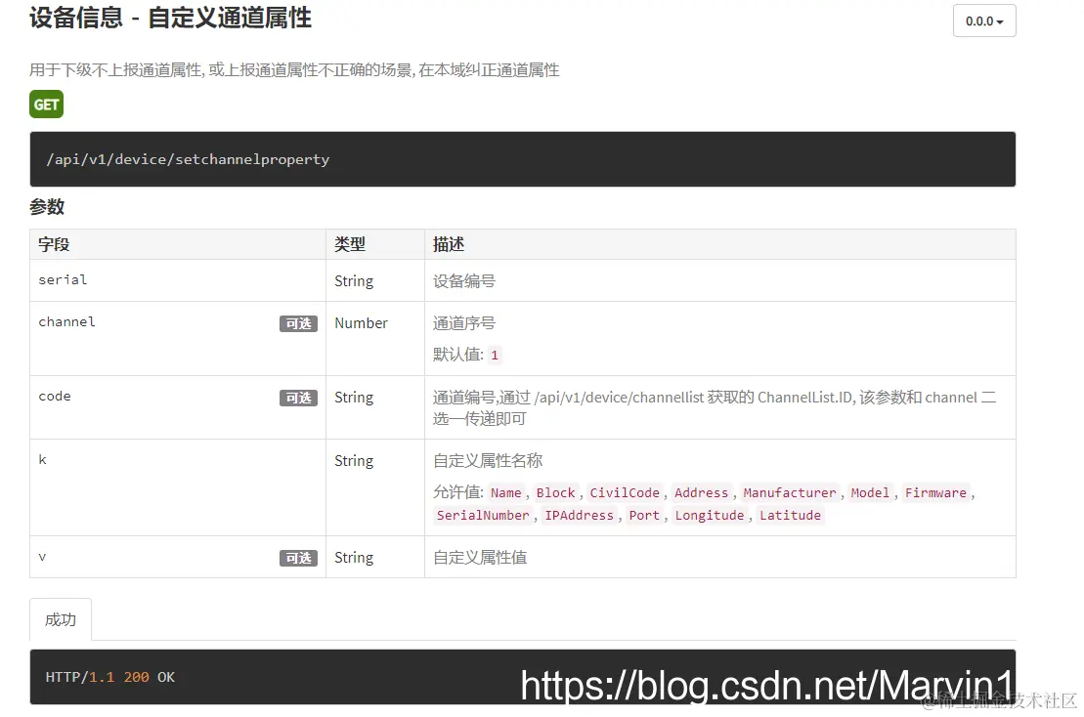Click the Longitude allowed value

coord(710,516)
